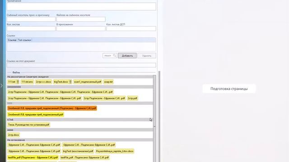This screenshot has width=289, height=162.
Task: Click the На рассмотрение Секретарю заседания group header
Action: coord(80,77)
